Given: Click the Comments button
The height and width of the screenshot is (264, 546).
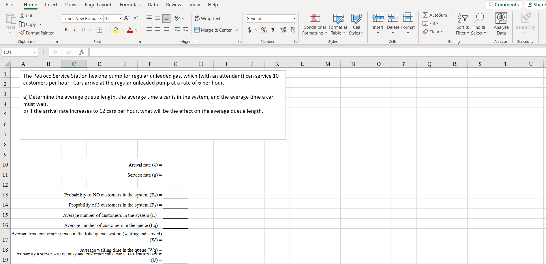Looking at the screenshot, I should 504,5.
